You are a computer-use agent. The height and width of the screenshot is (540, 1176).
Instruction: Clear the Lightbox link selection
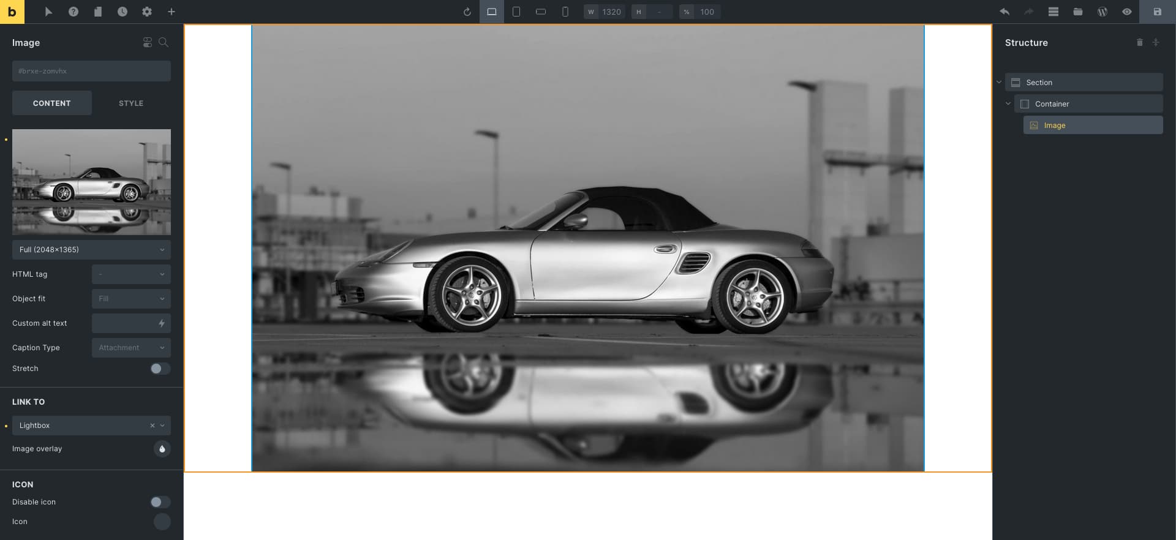[x=153, y=426]
